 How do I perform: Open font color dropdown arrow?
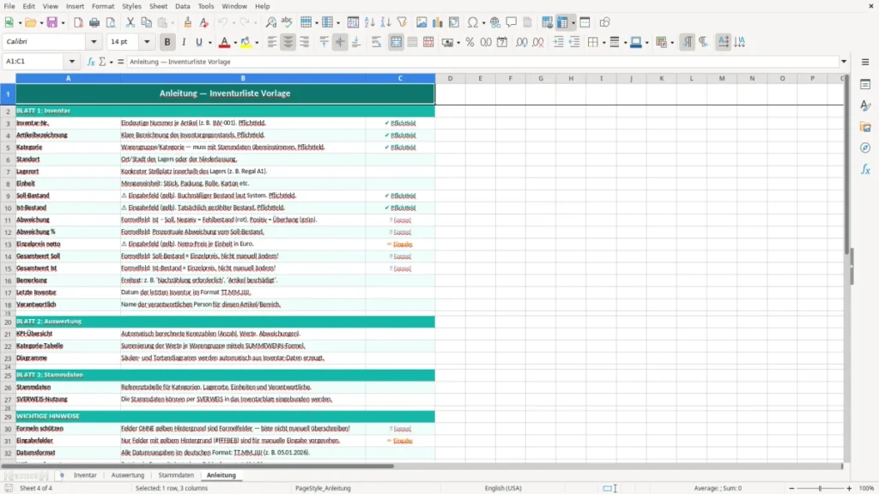point(235,43)
